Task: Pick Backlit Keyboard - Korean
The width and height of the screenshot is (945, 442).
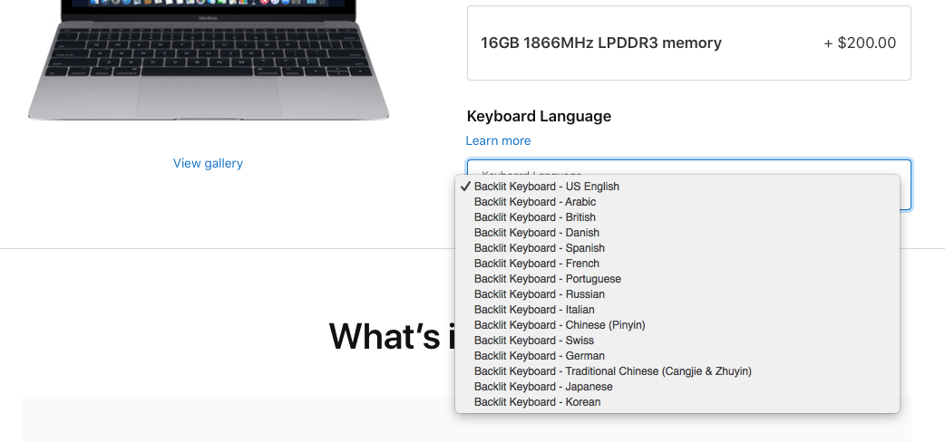Action: 677,402
